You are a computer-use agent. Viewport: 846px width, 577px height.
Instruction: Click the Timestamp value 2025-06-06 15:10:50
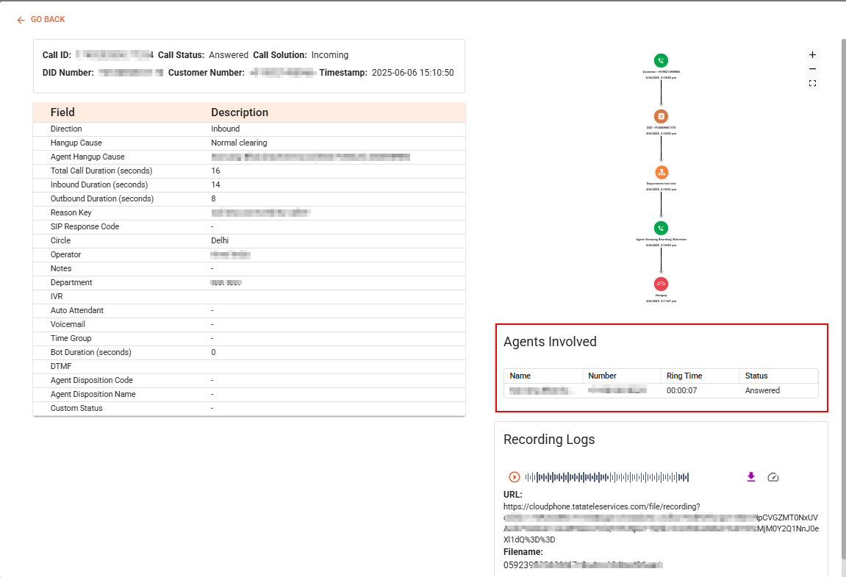(x=413, y=72)
